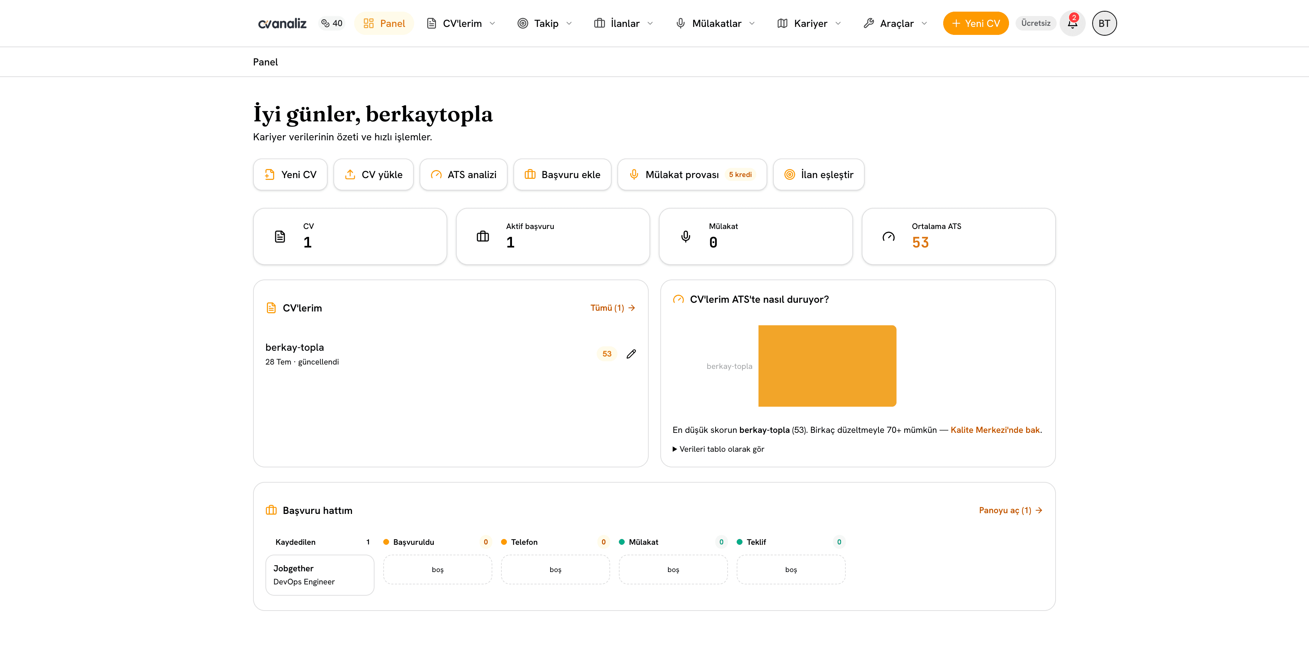This screenshot has height=668, width=1309.
Task: Click the Kaydedilen column header
Action: click(x=295, y=542)
